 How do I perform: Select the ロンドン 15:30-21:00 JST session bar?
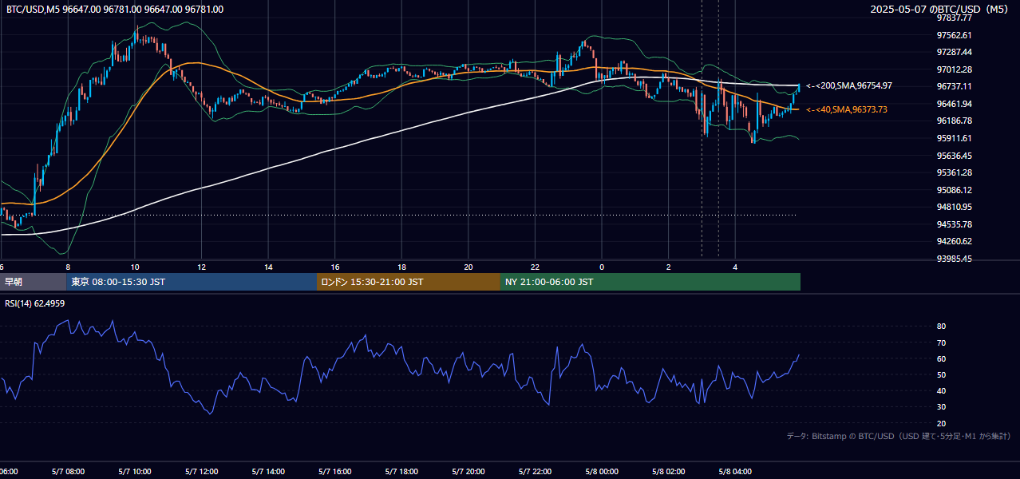point(409,282)
